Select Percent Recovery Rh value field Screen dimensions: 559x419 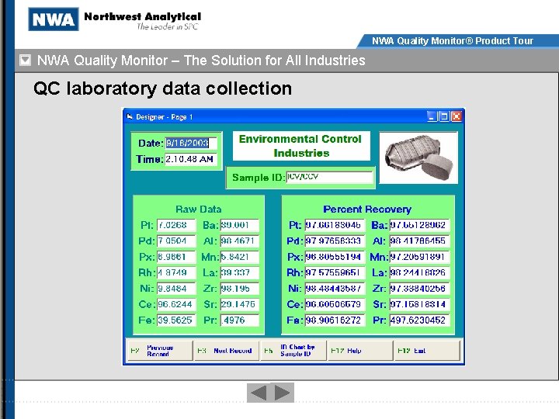point(335,272)
